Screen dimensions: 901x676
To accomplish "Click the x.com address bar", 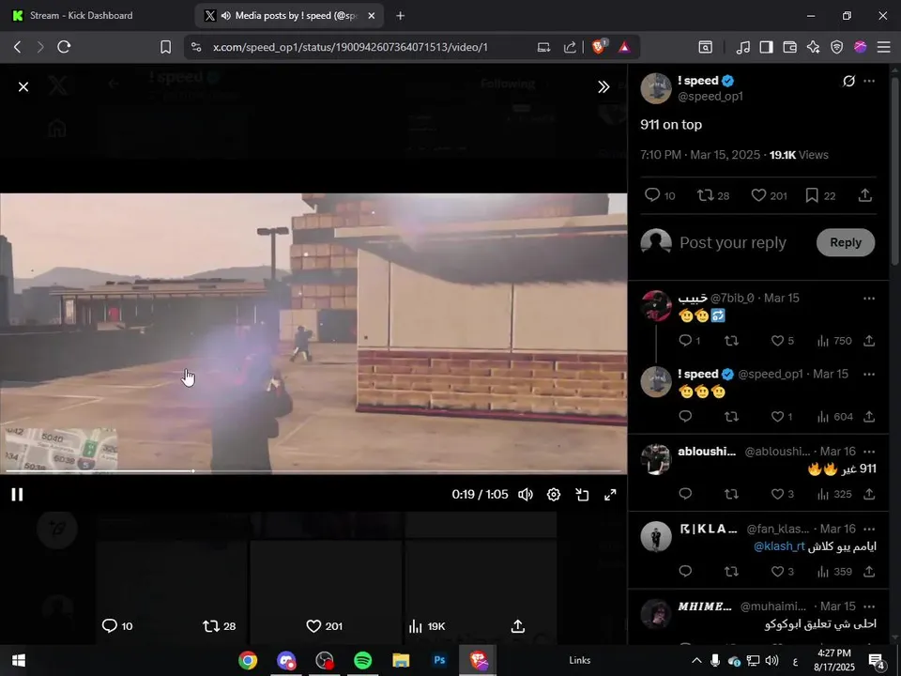I will [x=350, y=47].
